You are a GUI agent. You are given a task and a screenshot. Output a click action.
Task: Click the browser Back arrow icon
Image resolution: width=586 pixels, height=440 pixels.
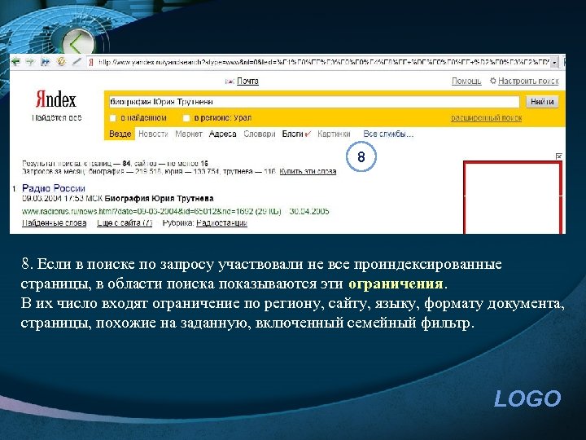(x=15, y=62)
